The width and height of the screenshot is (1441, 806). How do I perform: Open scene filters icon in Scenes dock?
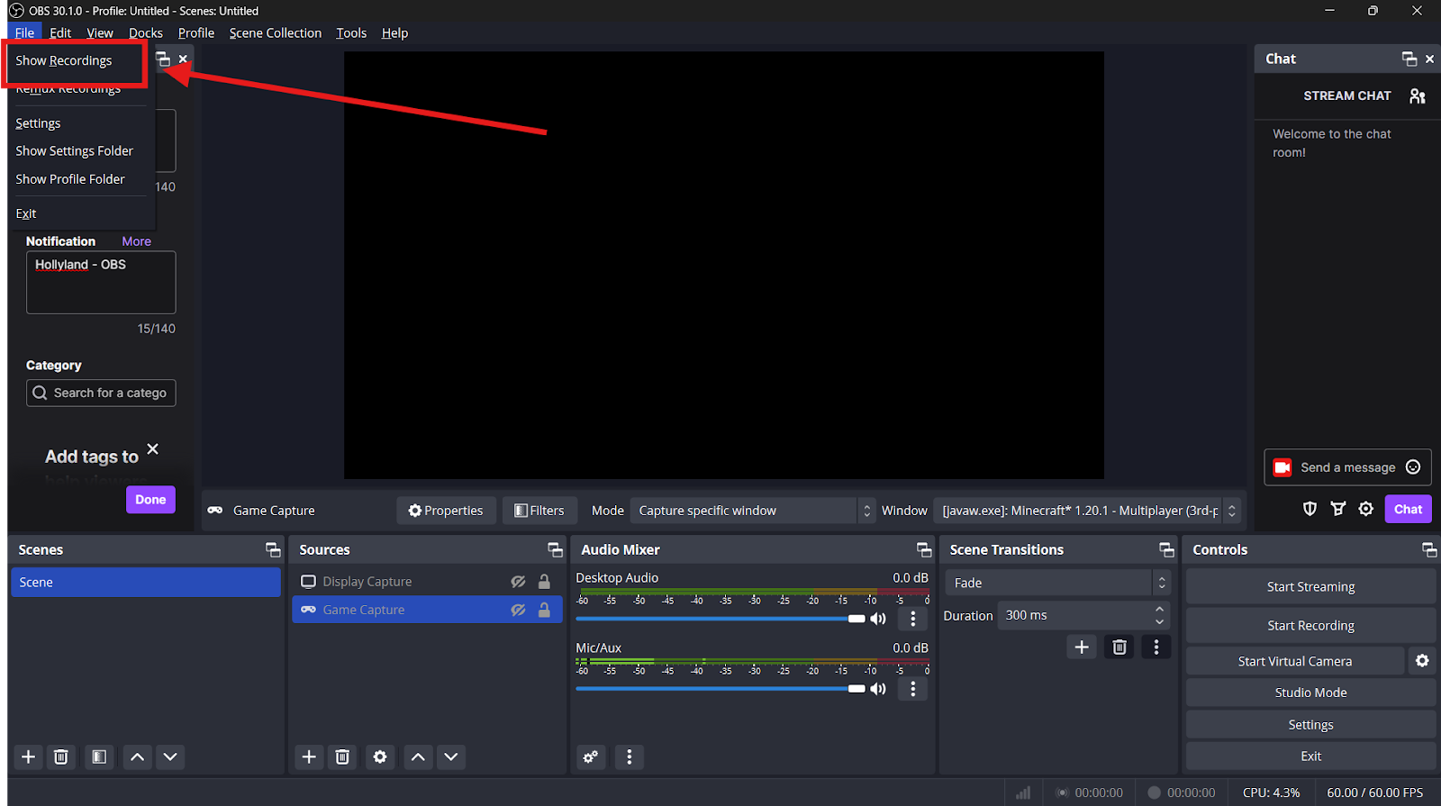point(99,756)
